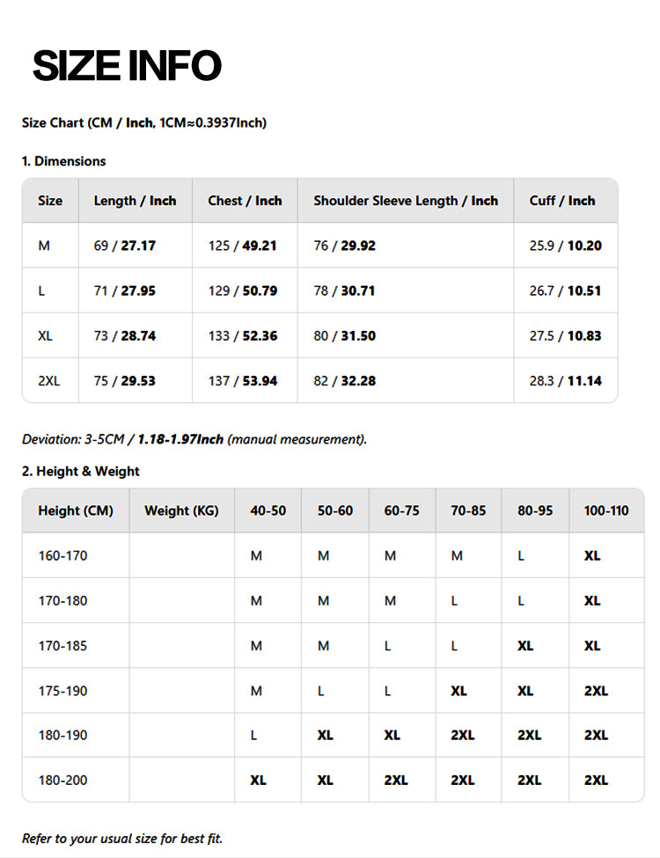Click the 129 / 50.79 chest cell
The image size is (660, 858).
pos(242,290)
